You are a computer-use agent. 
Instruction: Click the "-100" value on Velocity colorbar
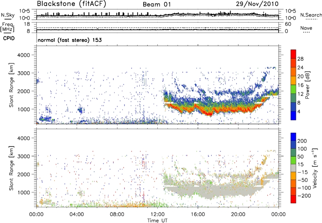click(x=304, y=188)
